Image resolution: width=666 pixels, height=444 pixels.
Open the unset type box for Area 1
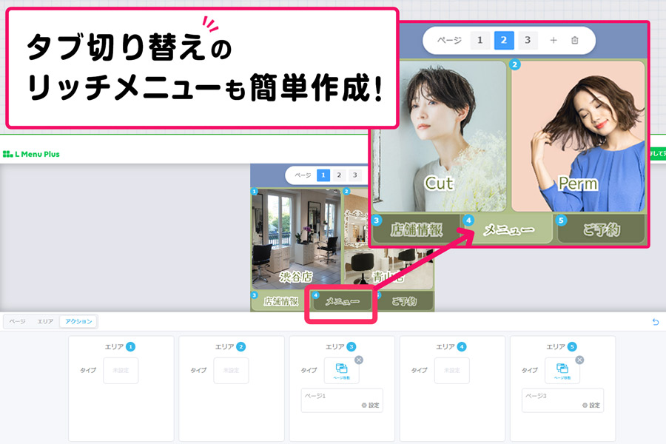pyautogui.click(x=121, y=370)
